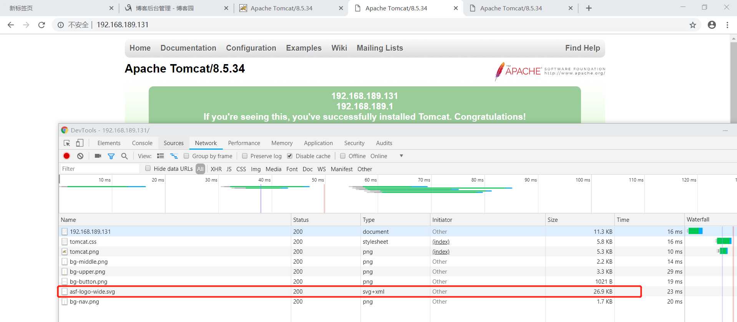Filter requests by XHR

216,169
